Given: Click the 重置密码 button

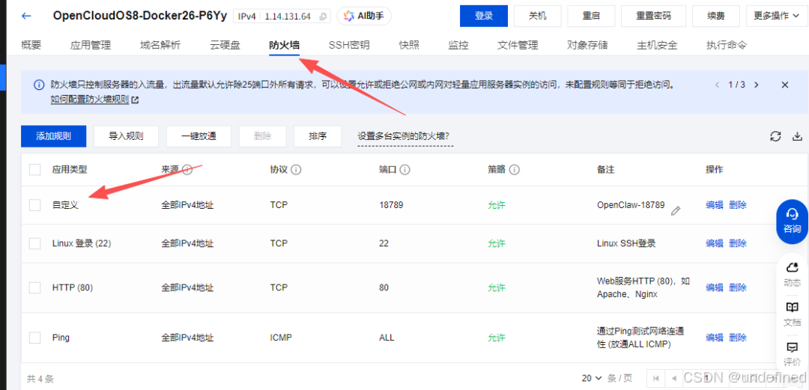Looking at the screenshot, I should coord(654,16).
